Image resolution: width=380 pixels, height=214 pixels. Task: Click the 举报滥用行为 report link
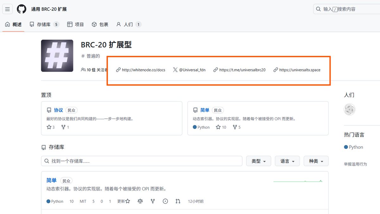(x=356, y=164)
